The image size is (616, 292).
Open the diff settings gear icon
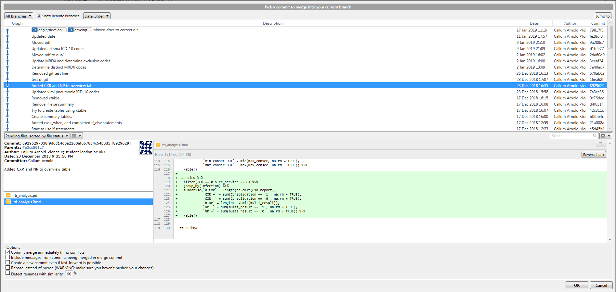point(603,136)
